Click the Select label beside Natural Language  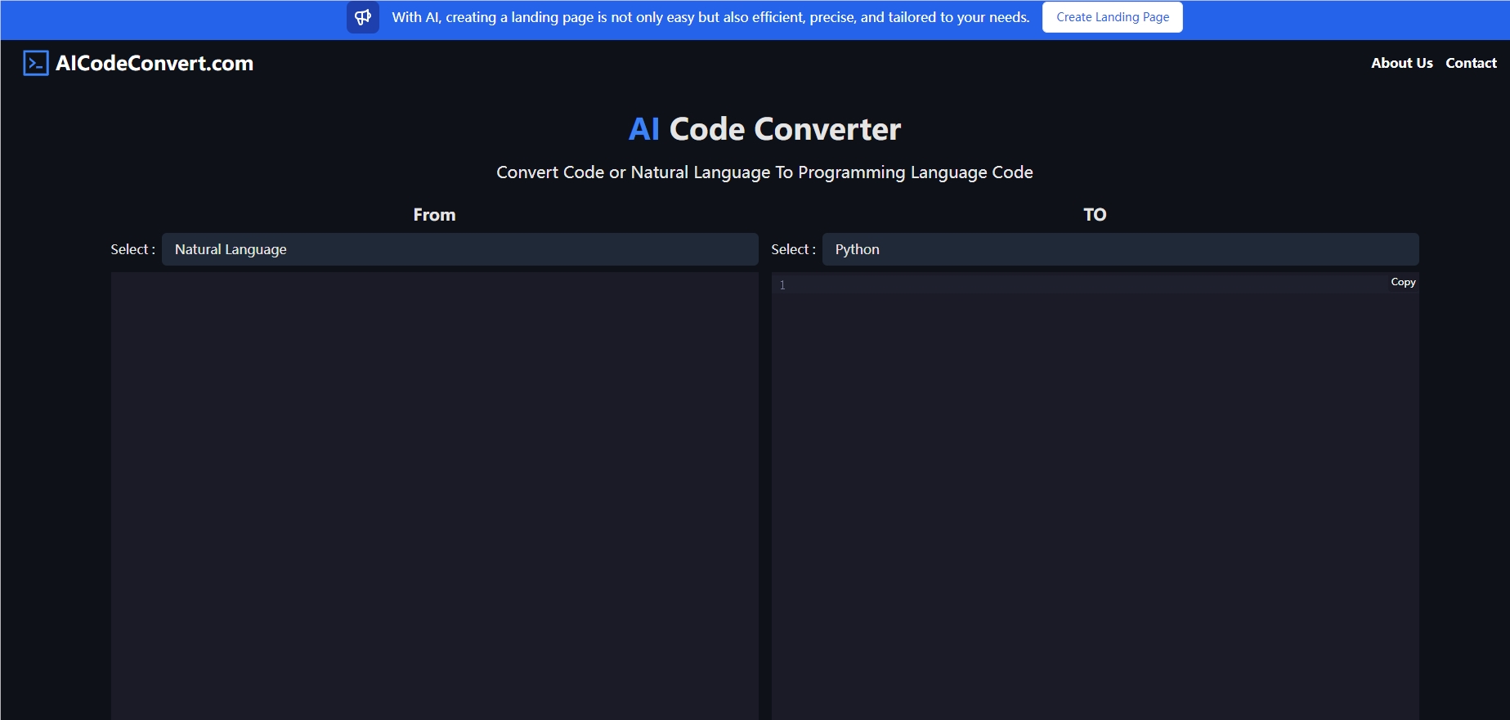click(132, 249)
